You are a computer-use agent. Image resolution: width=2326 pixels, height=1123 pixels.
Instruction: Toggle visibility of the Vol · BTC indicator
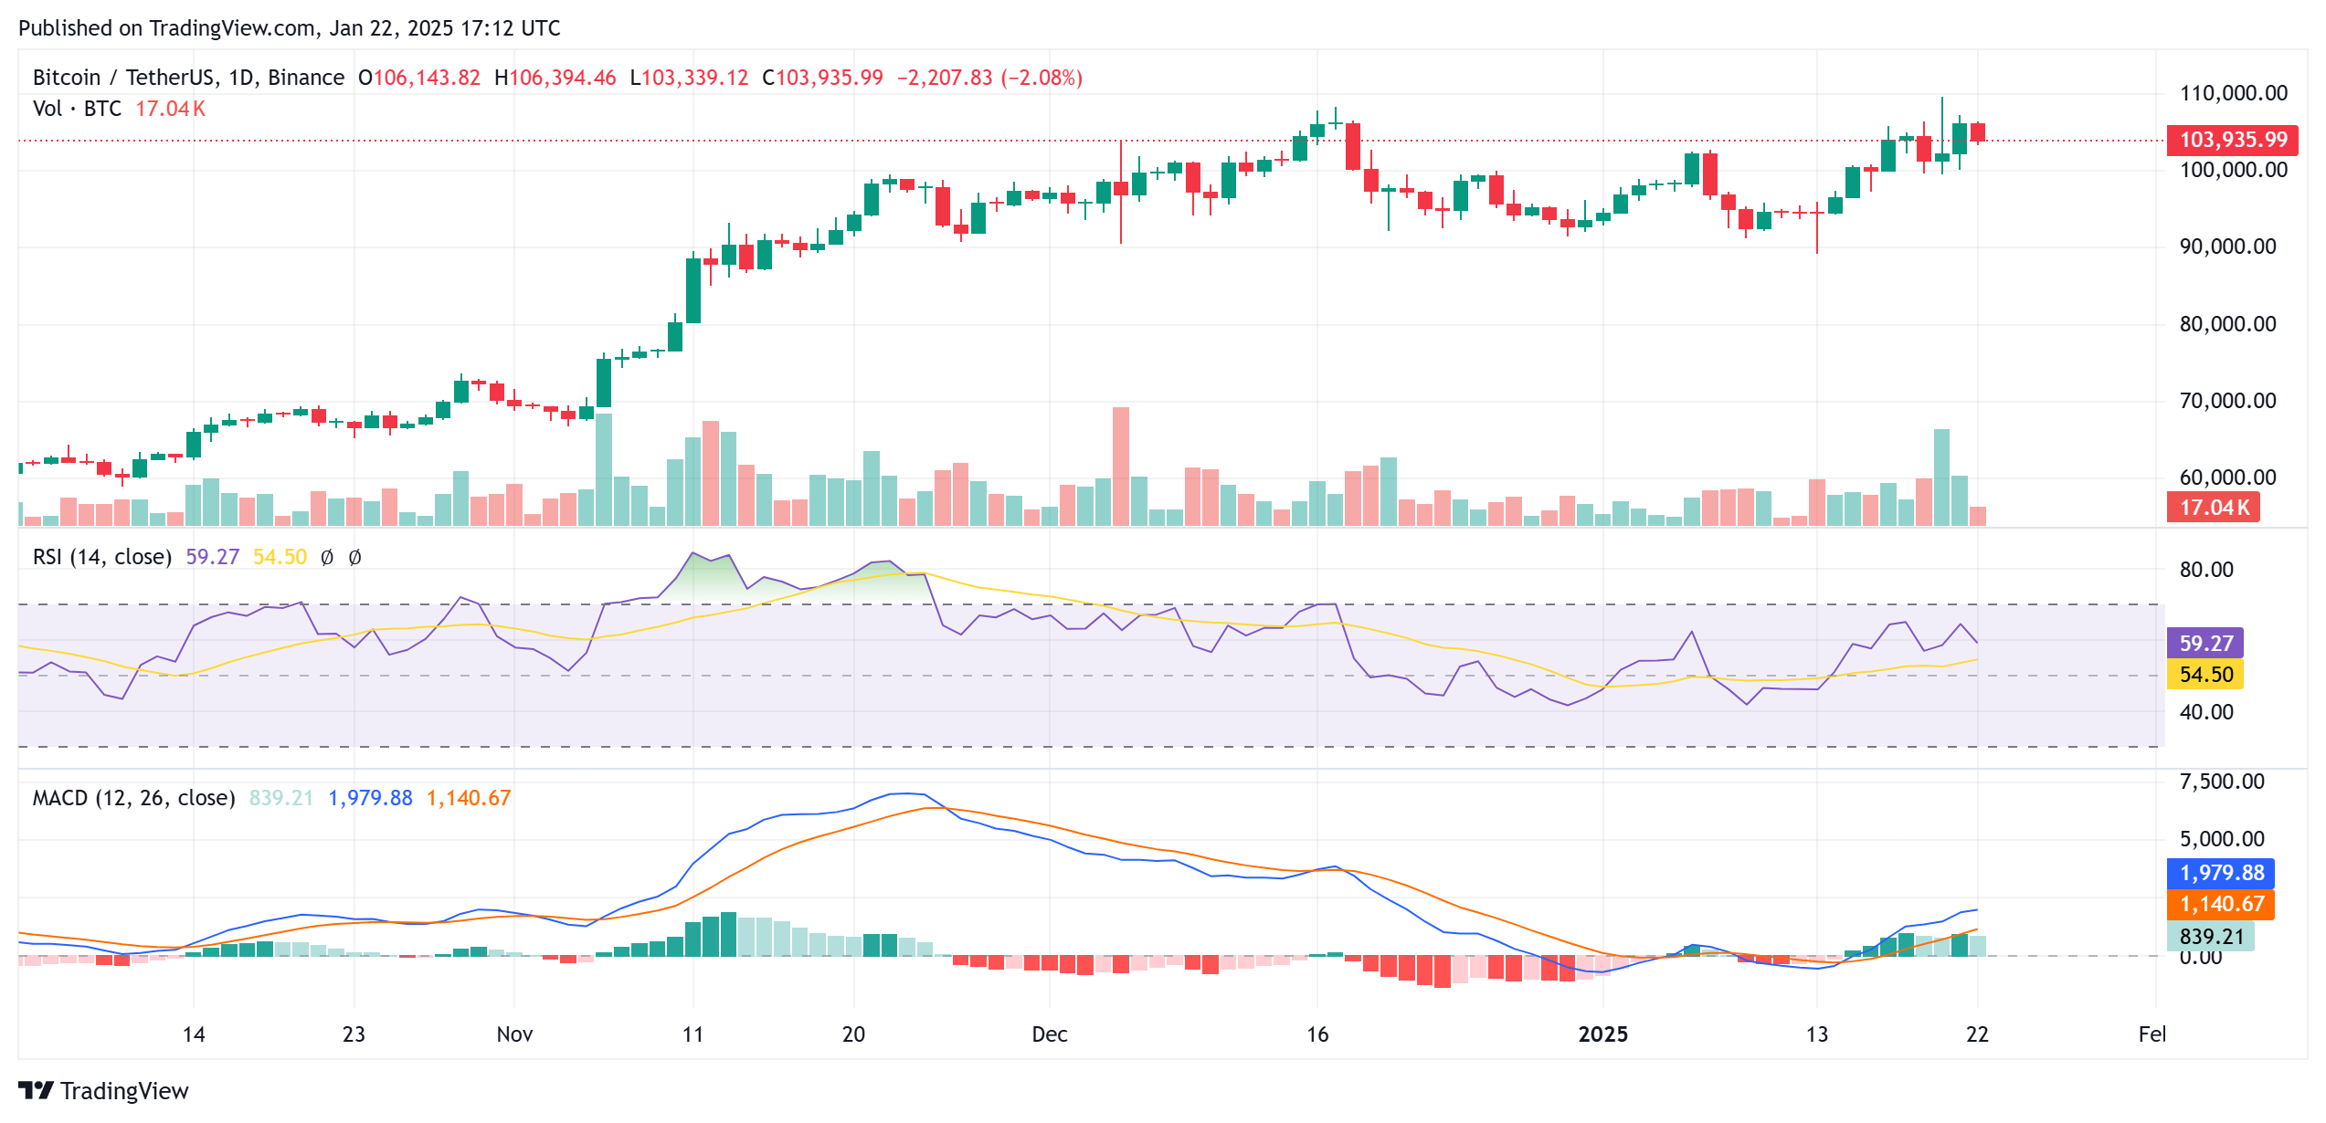pos(76,109)
